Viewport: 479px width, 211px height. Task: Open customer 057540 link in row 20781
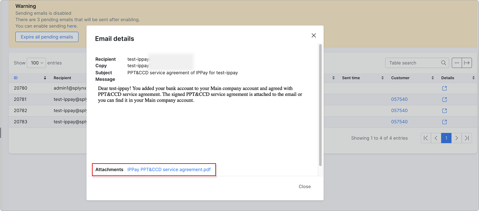(399, 99)
